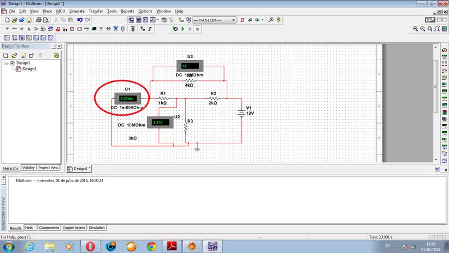Click the New design icon in Design Toolbox

(x=6, y=56)
